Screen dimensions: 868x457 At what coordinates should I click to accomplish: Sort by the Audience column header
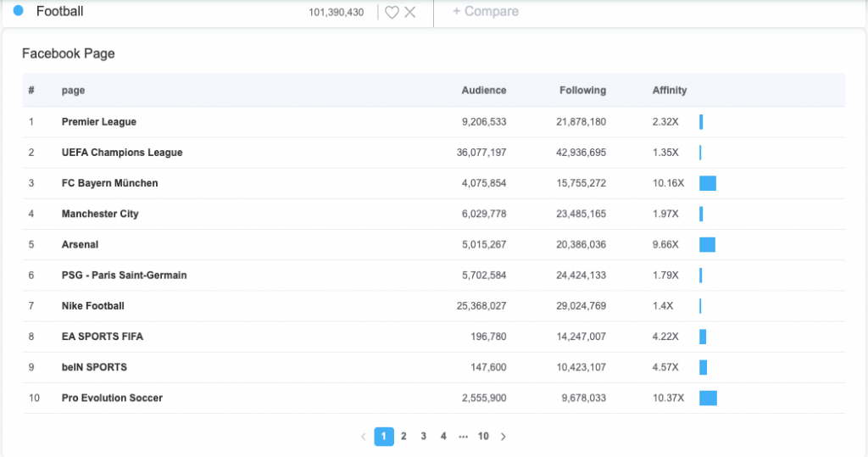[484, 90]
